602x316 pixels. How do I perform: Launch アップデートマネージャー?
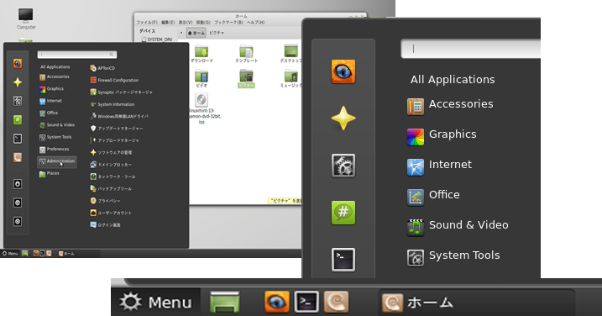(x=117, y=129)
